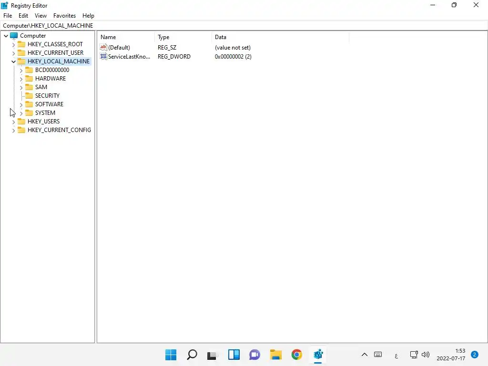Click the HARDWARE folder icon
Screen dimensions: 488x366
[x=29, y=79]
